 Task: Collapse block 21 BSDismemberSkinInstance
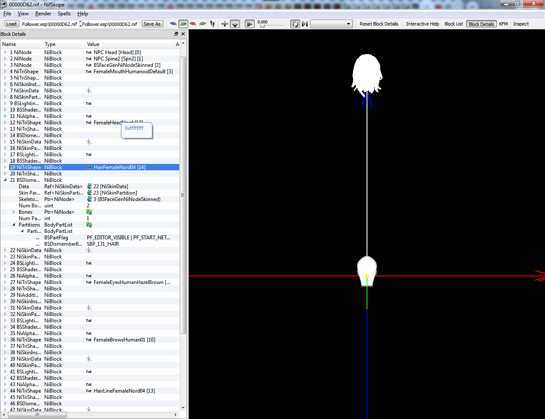point(5,180)
